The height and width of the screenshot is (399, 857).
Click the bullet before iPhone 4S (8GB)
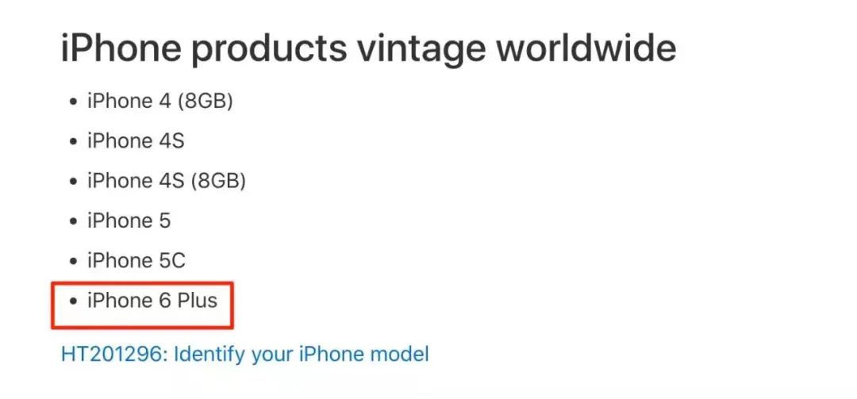coord(74,182)
